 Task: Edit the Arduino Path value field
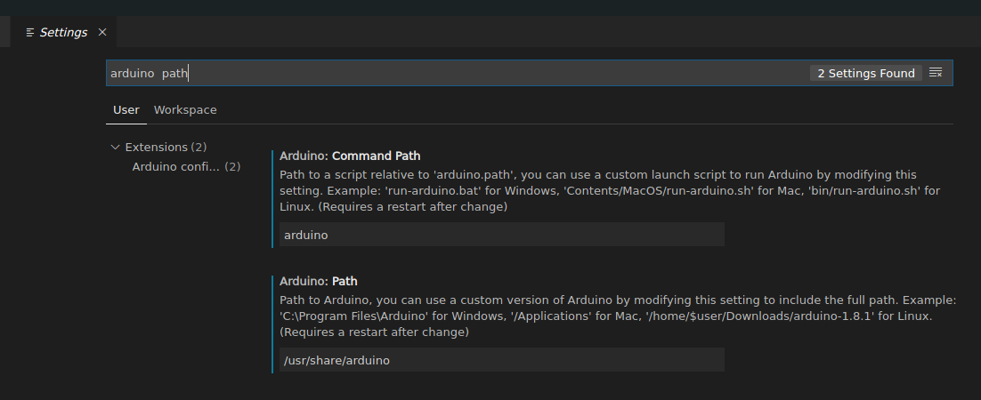click(x=502, y=361)
